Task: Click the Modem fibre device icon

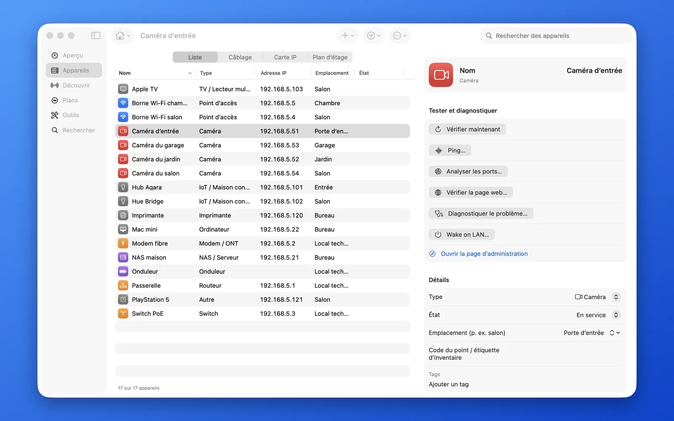Action: (123, 243)
